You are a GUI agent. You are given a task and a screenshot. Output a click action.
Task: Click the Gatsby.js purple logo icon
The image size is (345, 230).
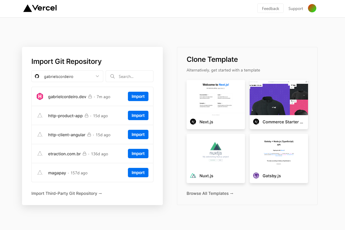pos(256,176)
